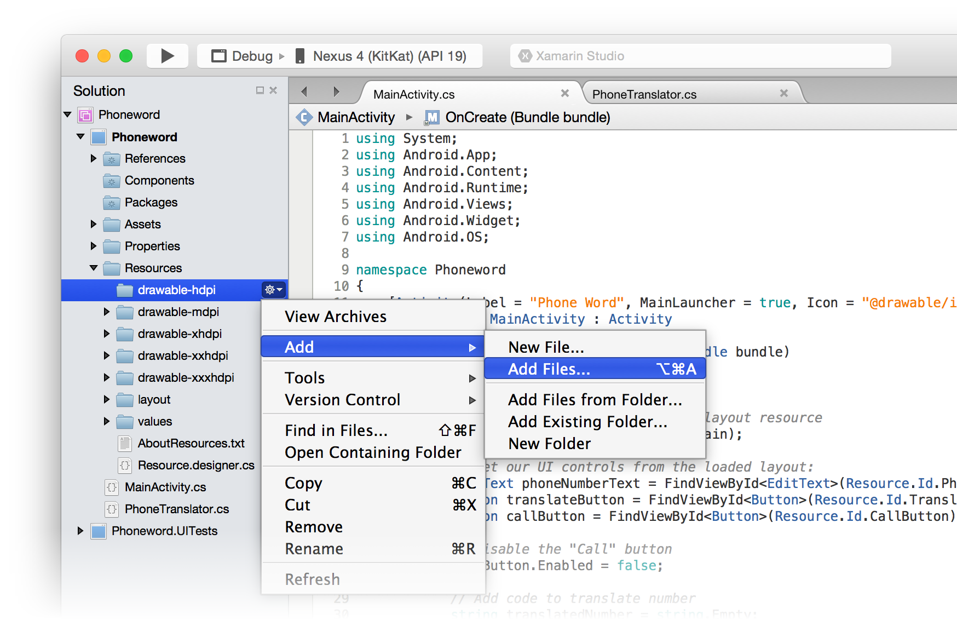
Task: Open Resource.designer.cs file
Action: (x=195, y=465)
